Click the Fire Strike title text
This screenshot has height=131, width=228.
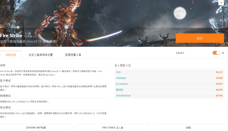point(11,36)
